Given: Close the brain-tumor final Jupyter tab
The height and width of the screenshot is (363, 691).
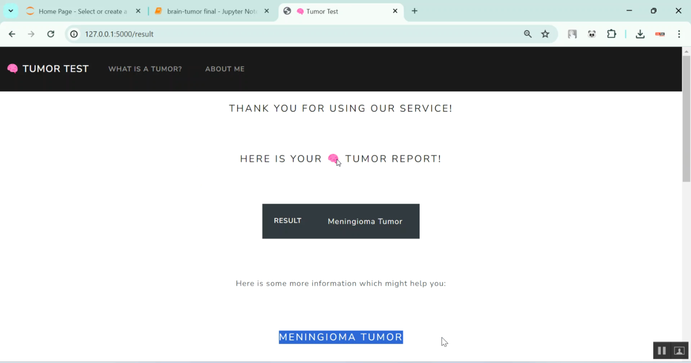Looking at the screenshot, I should tap(267, 12).
